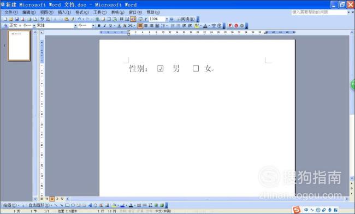Viewport: 355px width, 214px height.
Task: Click the Normal view button at bottom-left
Action: (42, 199)
